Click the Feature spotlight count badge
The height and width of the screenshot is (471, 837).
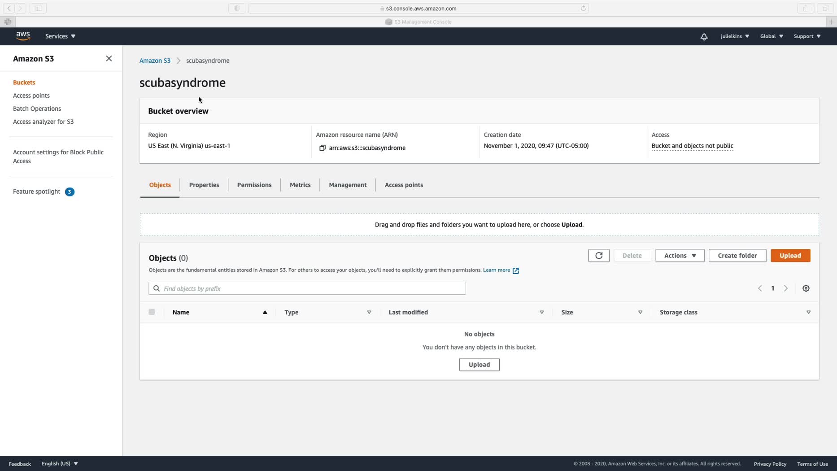point(70,192)
